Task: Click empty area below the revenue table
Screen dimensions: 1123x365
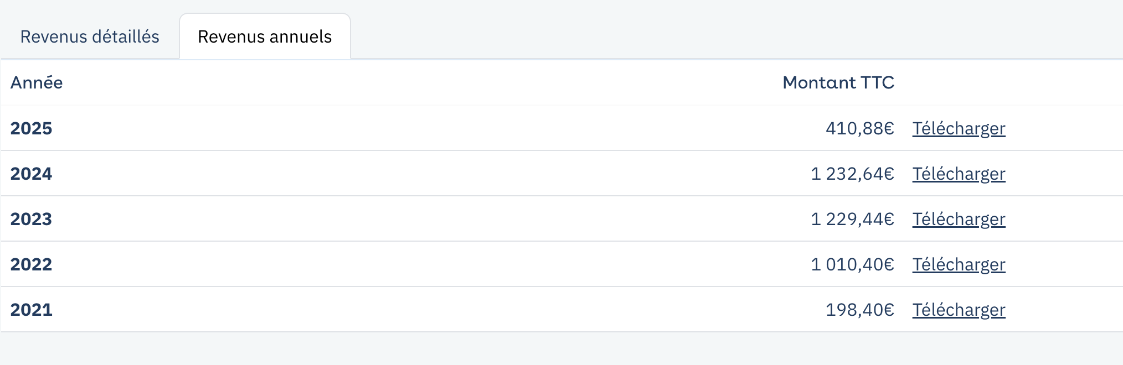Action: coord(561,348)
